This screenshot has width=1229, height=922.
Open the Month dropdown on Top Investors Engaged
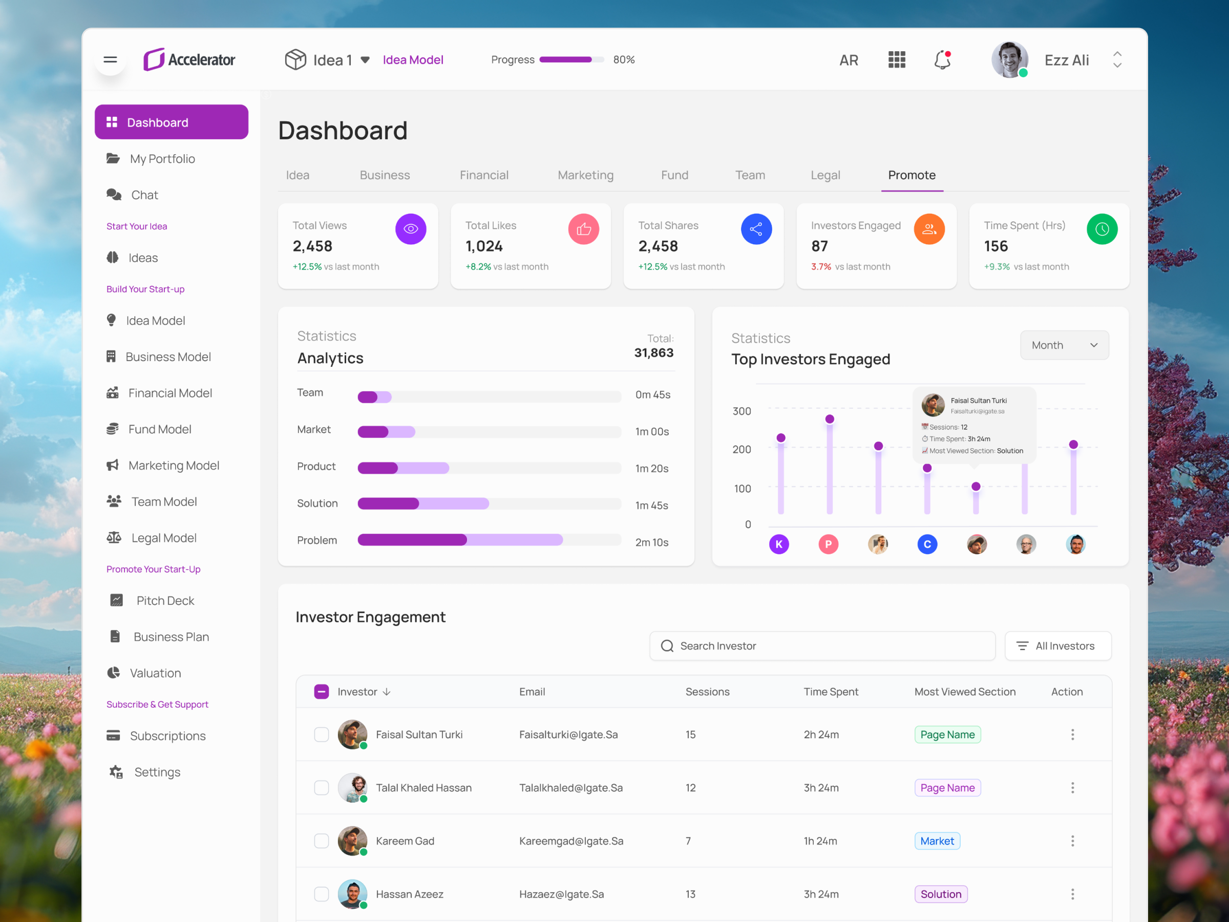pos(1064,345)
